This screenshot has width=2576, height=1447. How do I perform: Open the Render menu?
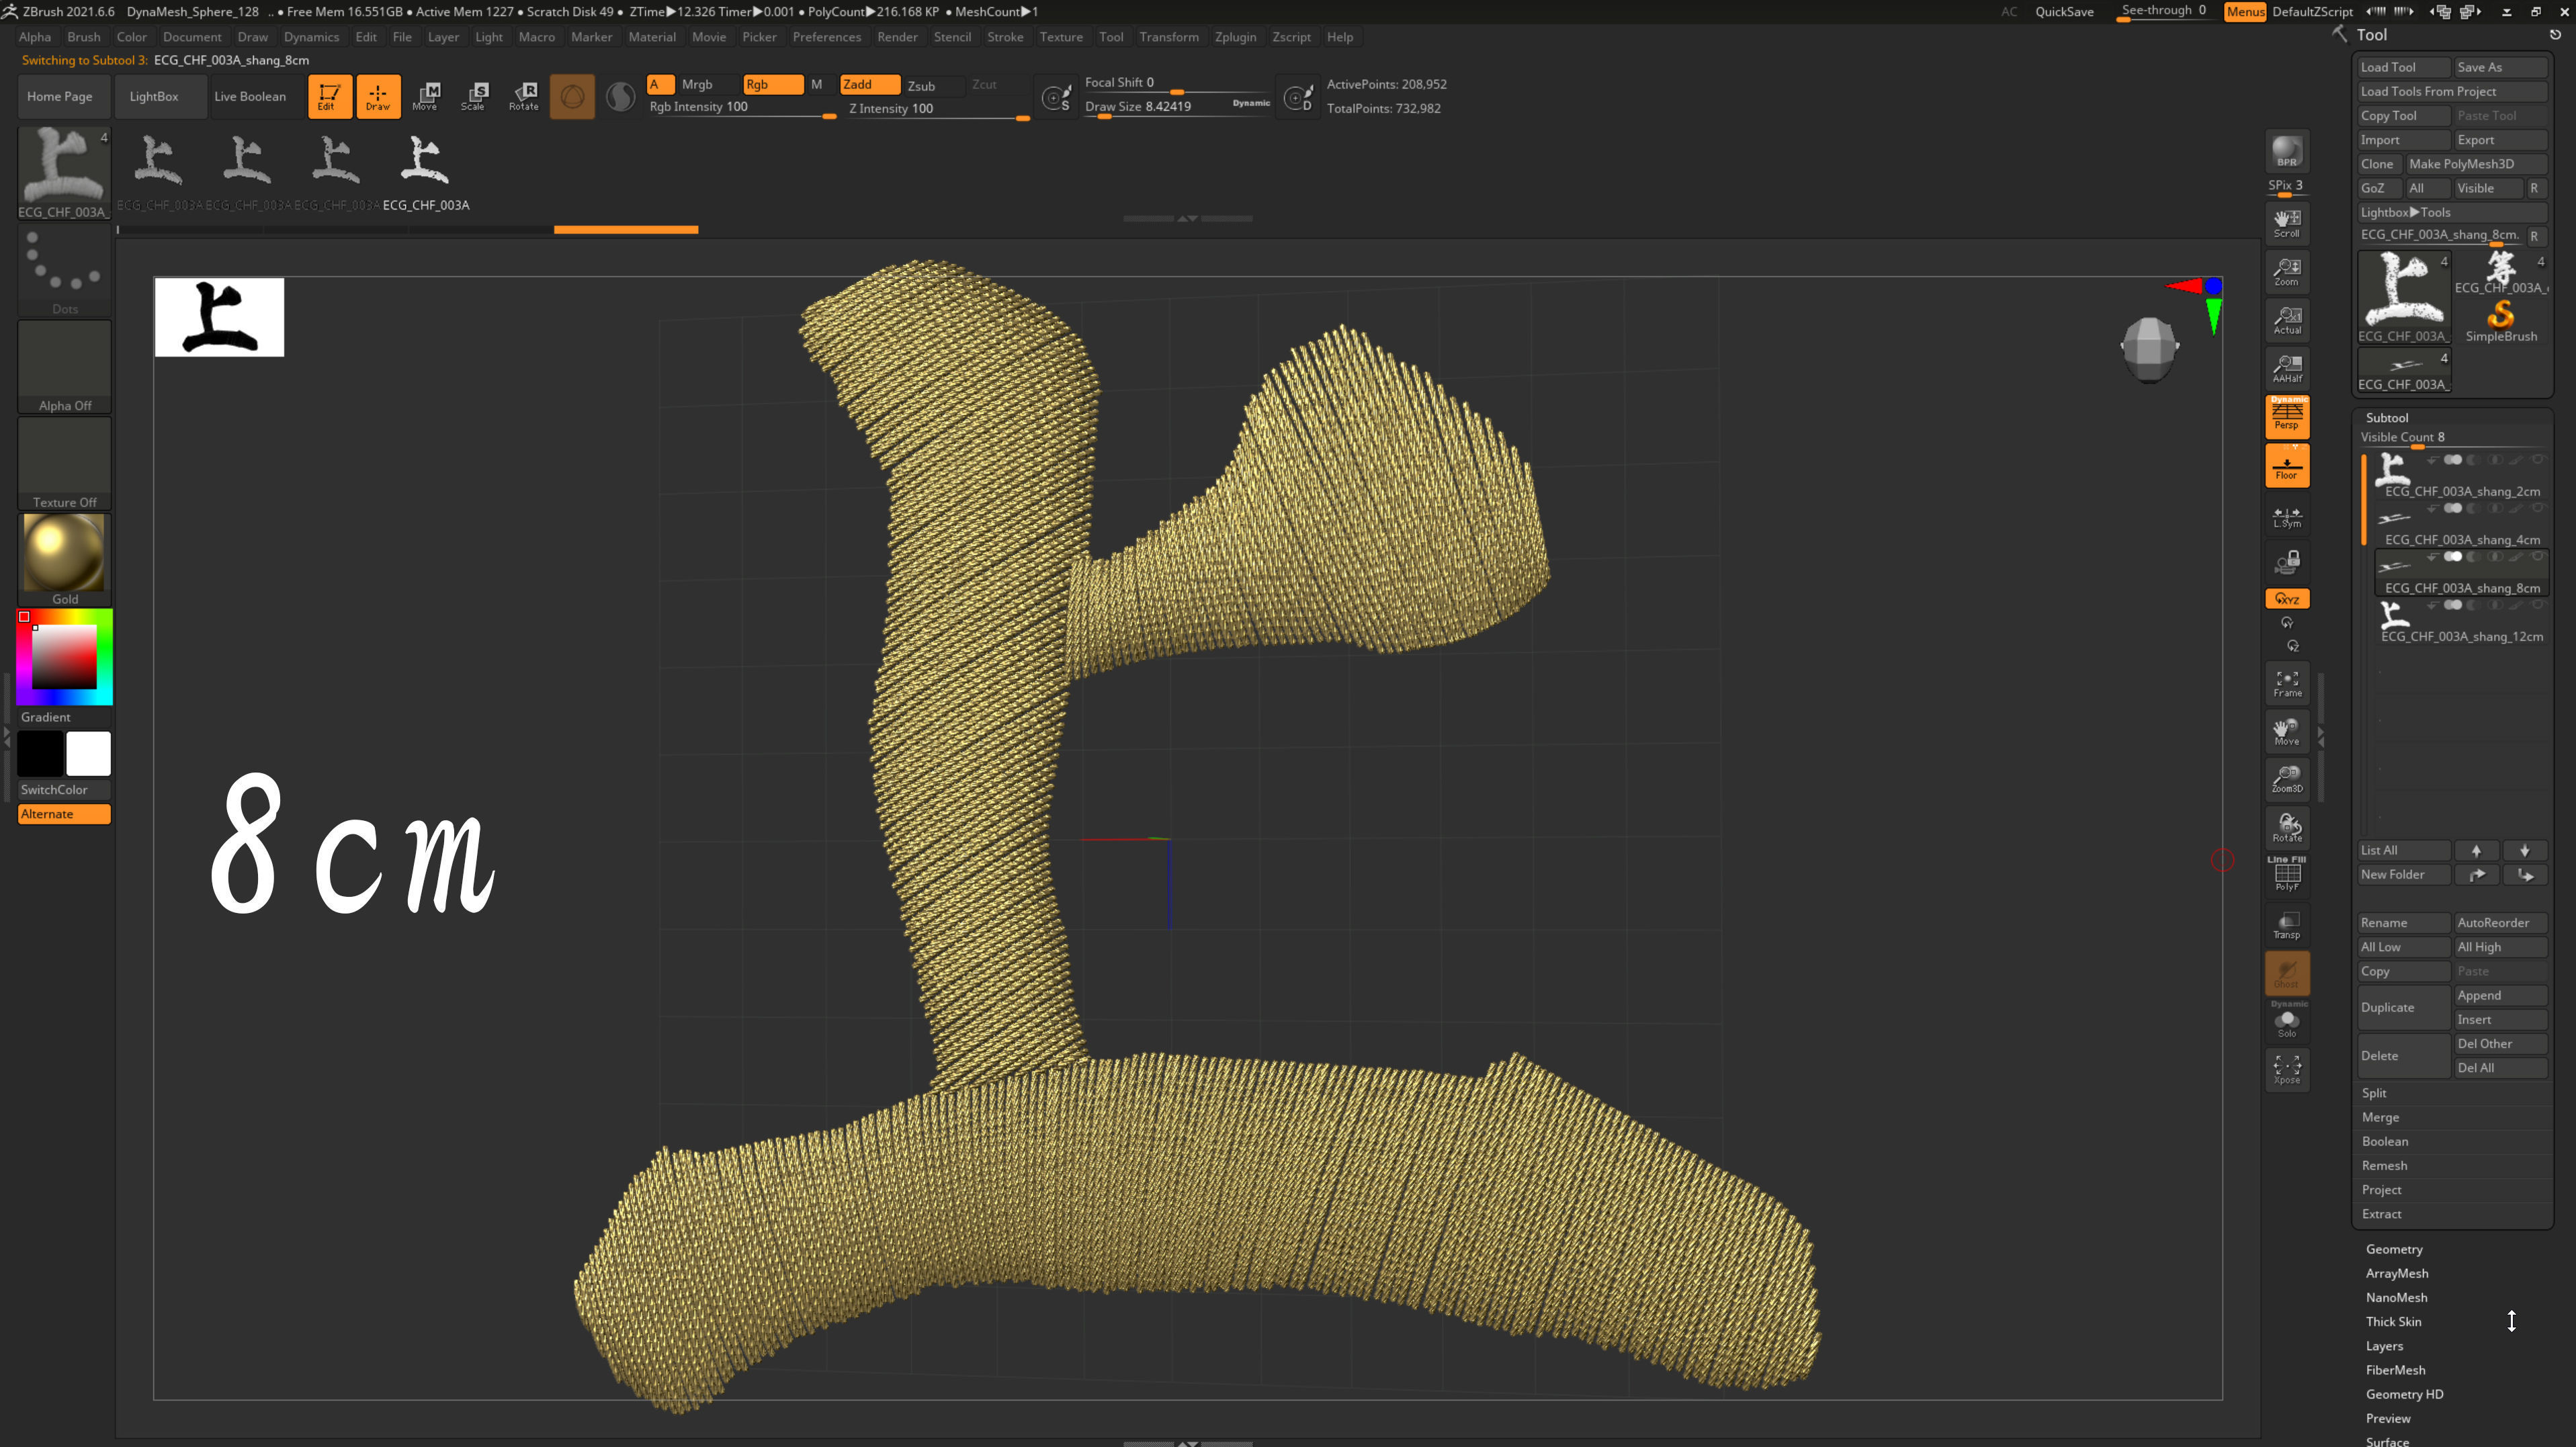coord(897,37)
